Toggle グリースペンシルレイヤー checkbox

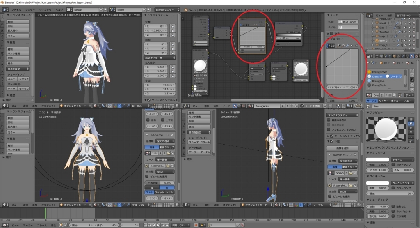pyautogui.click(x=149, y=100)
